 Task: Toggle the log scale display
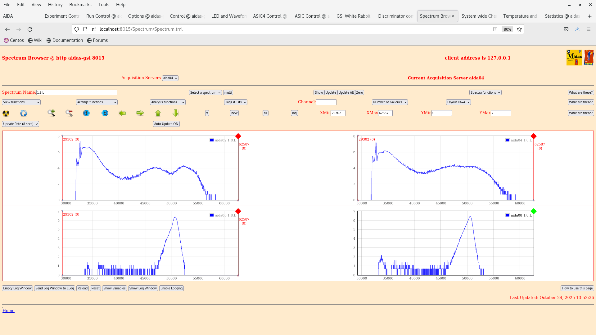pyautogui.click(x=294, y=113)
